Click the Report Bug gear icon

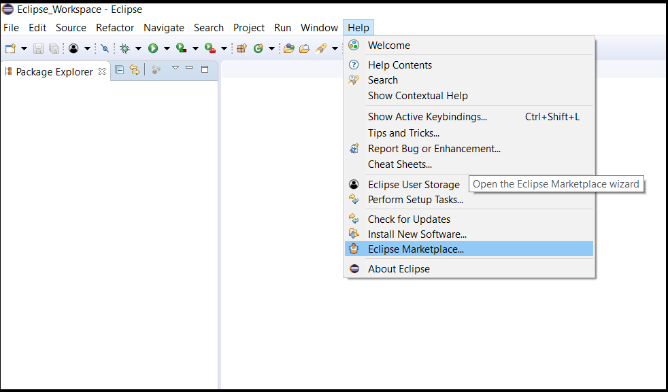click(354, 149)
